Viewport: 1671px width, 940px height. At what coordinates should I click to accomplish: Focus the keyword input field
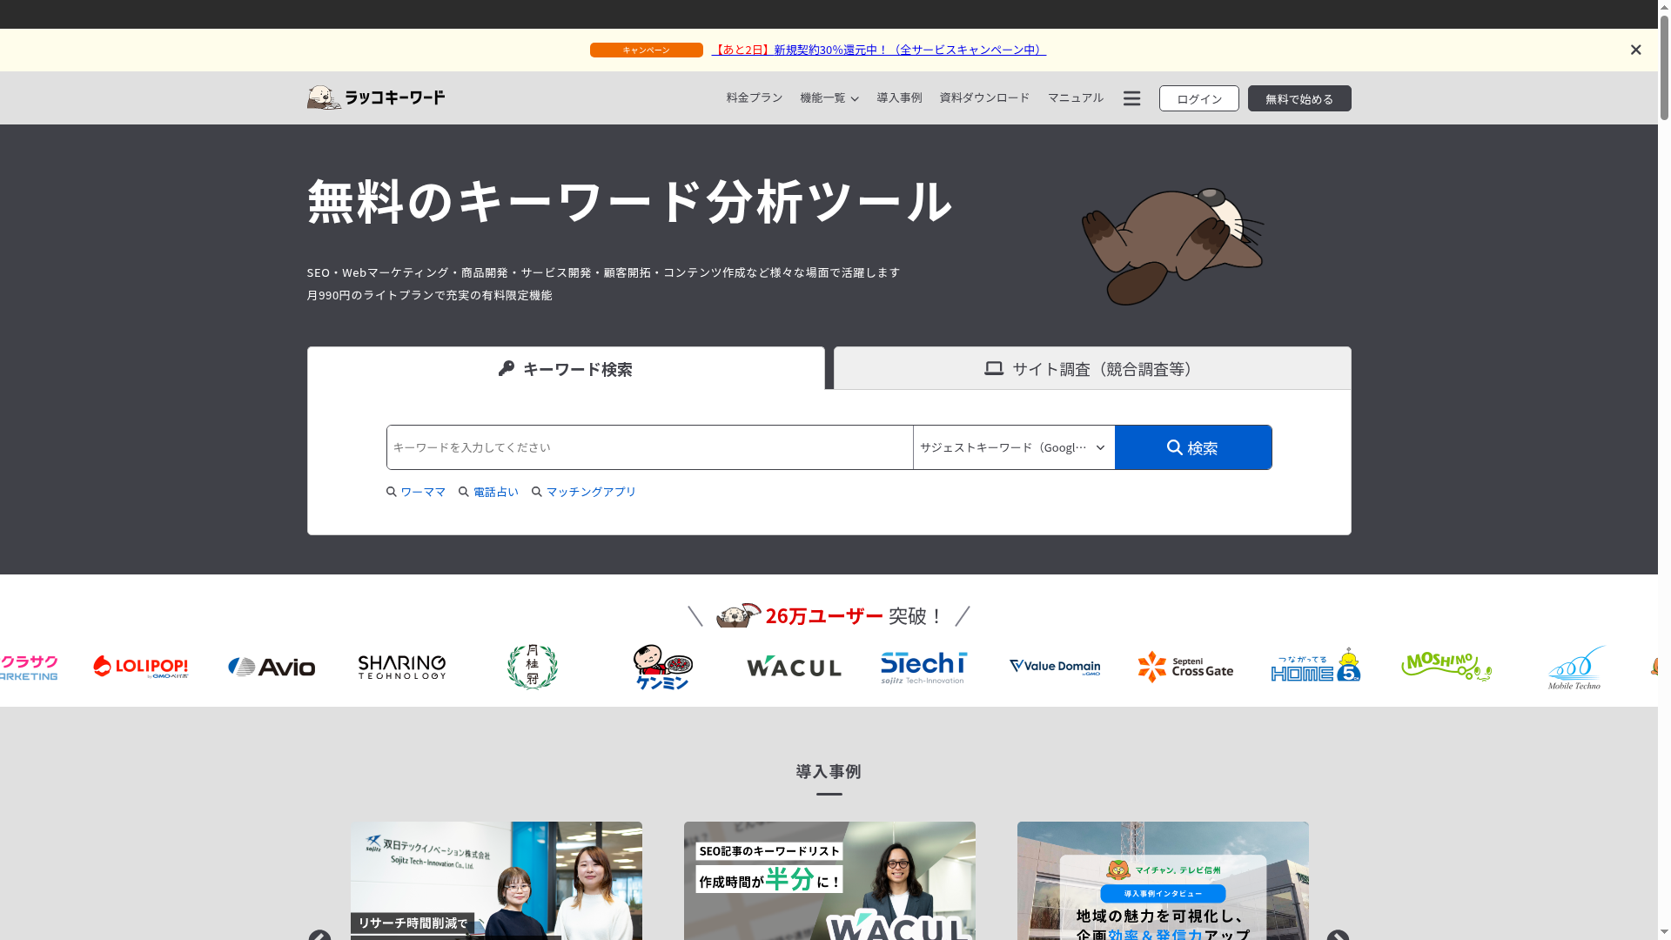649,447
